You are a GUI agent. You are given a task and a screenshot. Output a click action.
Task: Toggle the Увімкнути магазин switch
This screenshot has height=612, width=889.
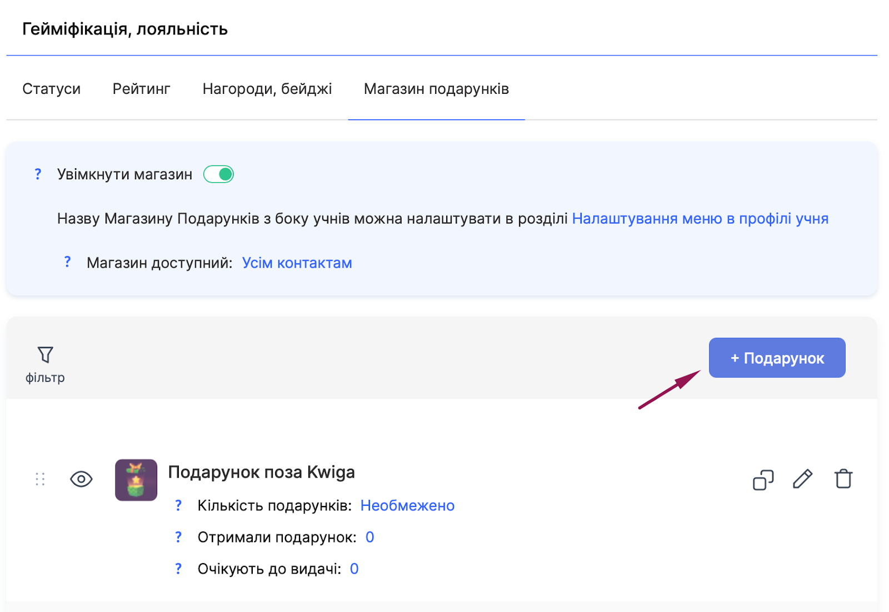coord(218,174)
